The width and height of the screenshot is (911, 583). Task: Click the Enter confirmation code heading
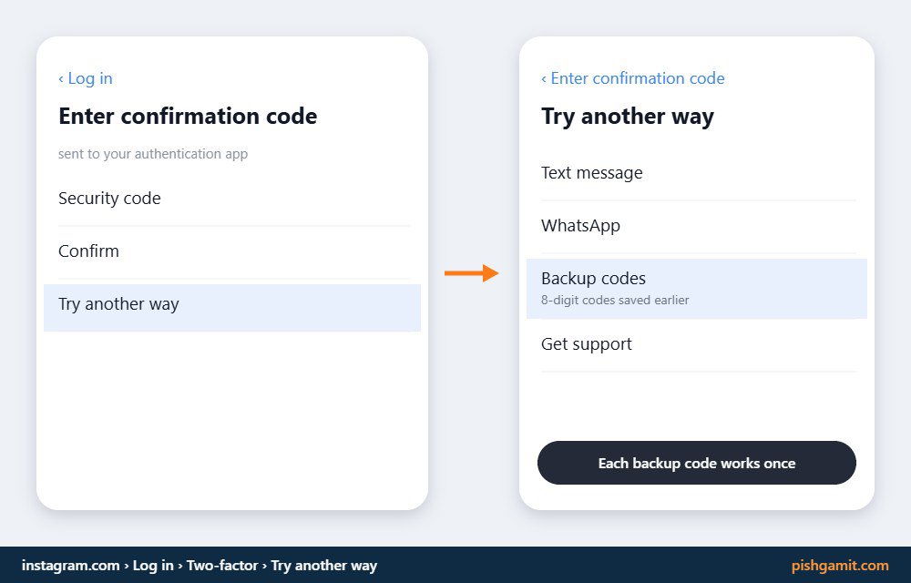coord(188,116)
